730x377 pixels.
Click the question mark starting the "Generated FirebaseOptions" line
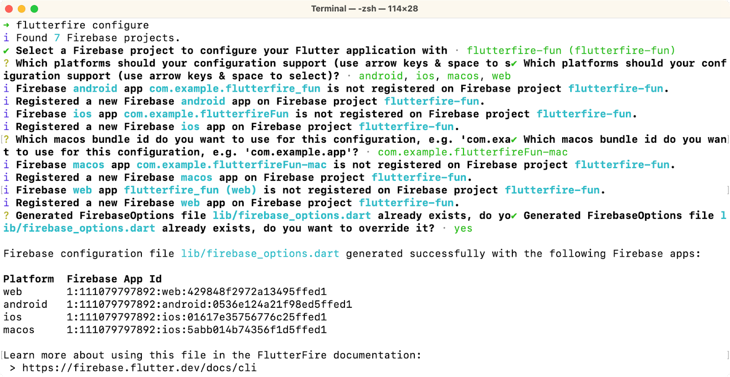point(6,216)
